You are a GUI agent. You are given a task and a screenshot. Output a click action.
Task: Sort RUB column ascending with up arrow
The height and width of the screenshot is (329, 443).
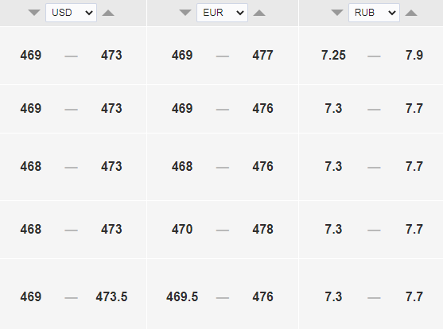click(411, 13)
